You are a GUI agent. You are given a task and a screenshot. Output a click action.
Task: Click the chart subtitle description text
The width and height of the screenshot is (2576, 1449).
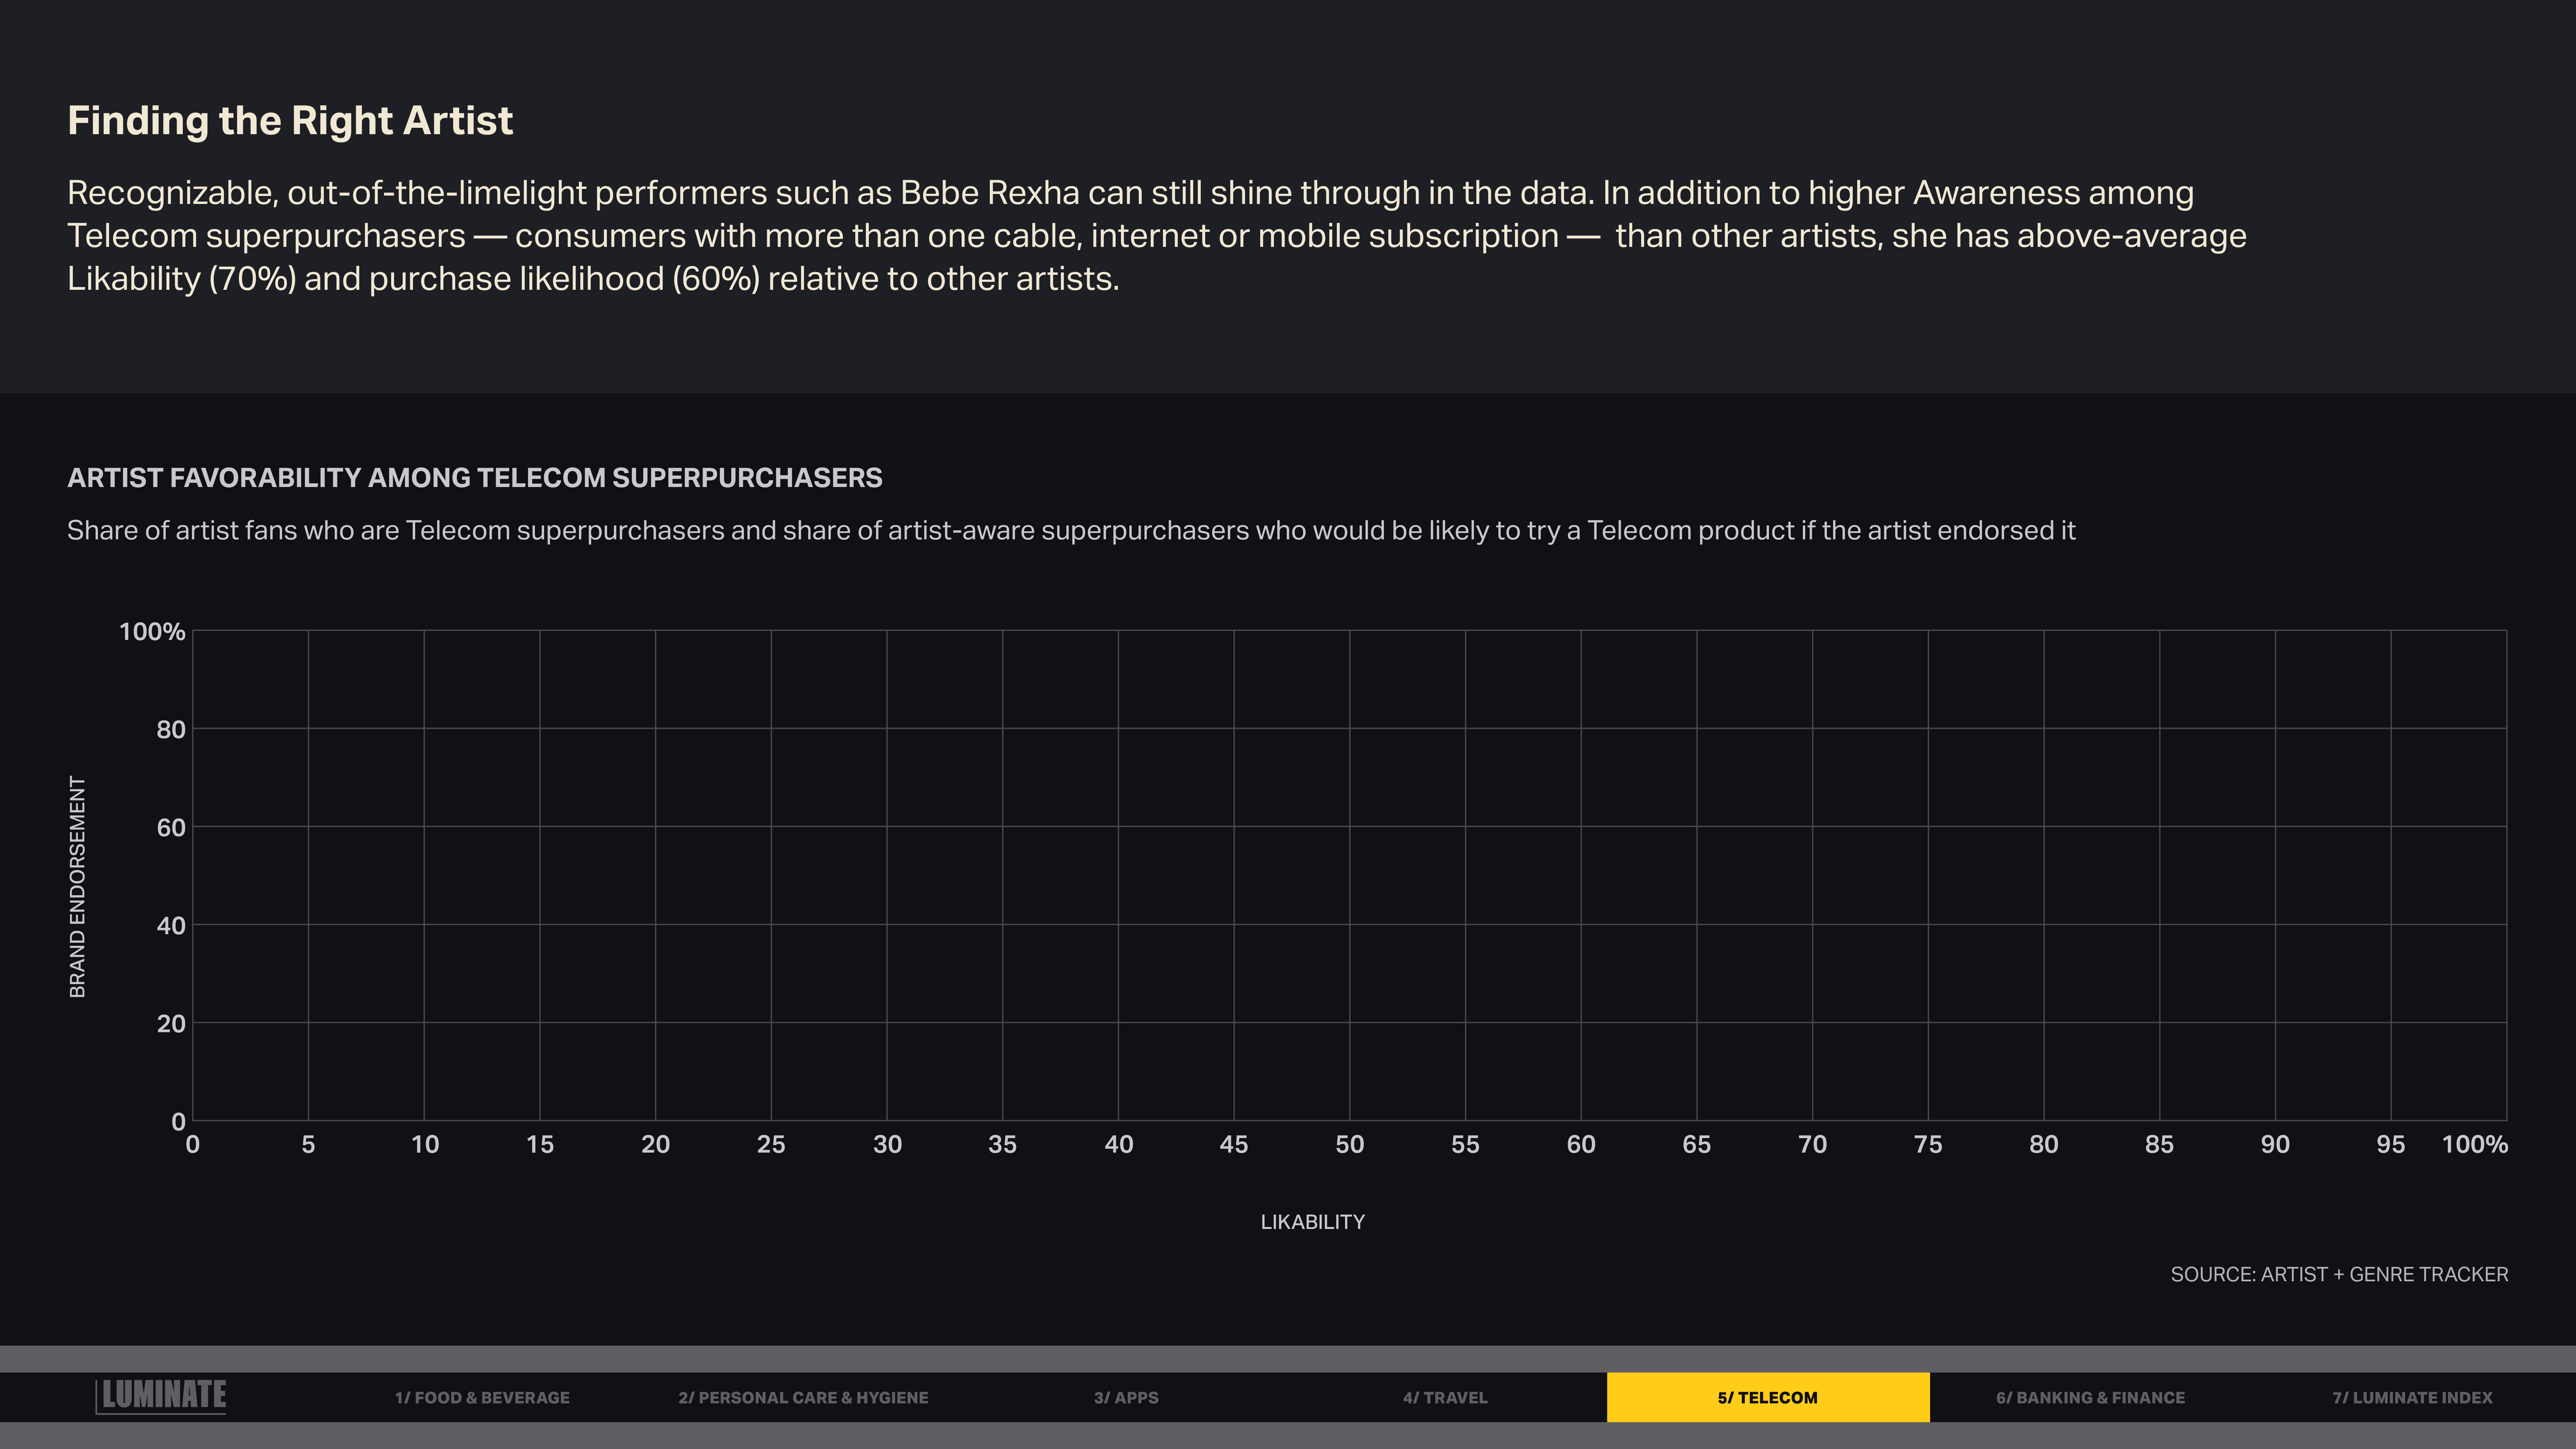[1071, 530]
